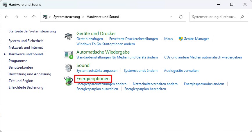The width and height of the screenshot is (252, 132).
Task: Click the control panel icon in address bar
Action: [x=45, y=17]
